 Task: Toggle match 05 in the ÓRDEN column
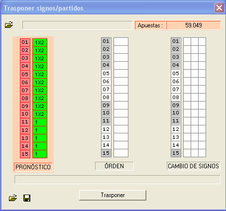(106, 73)
